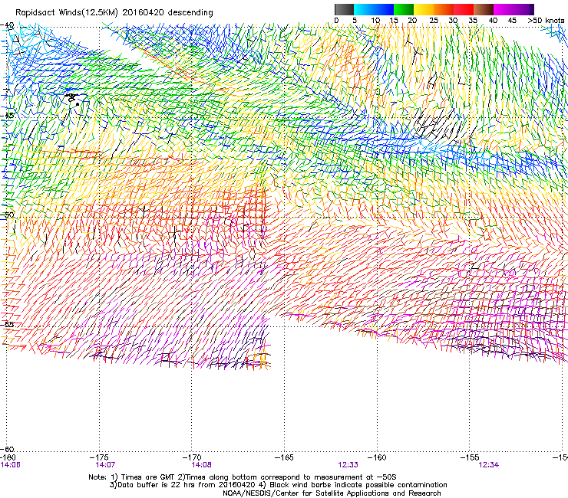Click the 'Rapidscat Winds(12.5KM)' title text

[x=67, y=13]
